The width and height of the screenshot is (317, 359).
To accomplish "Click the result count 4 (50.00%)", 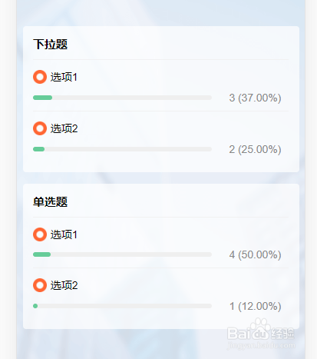I will [x=255, y=254].
